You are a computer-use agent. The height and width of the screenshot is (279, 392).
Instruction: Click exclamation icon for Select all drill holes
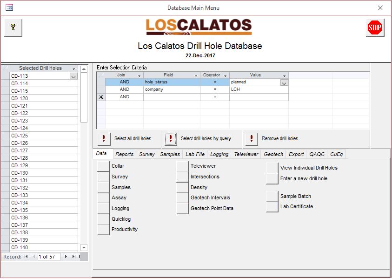tap(104, 138)
